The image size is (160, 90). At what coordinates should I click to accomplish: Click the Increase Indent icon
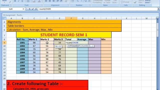pos(61,1)
